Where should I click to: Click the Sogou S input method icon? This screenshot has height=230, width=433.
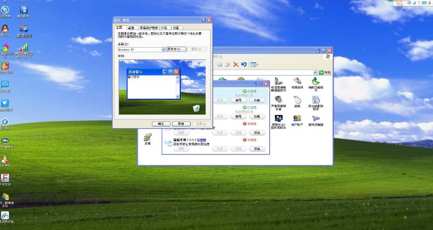399,3
